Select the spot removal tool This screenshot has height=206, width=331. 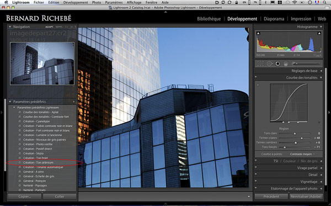point(269,64)
